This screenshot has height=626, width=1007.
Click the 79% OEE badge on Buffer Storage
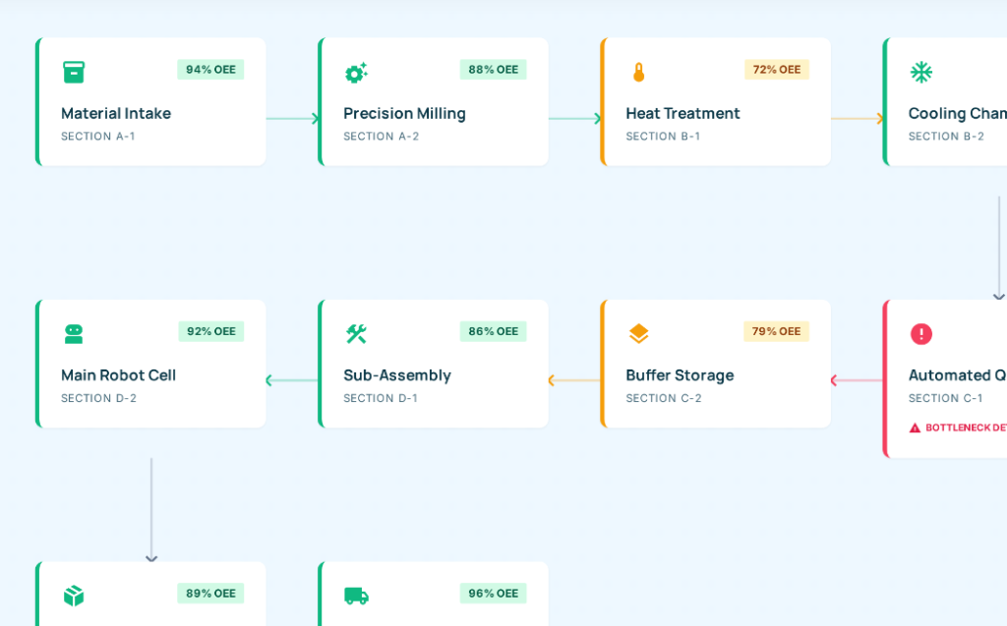(776, 331)
